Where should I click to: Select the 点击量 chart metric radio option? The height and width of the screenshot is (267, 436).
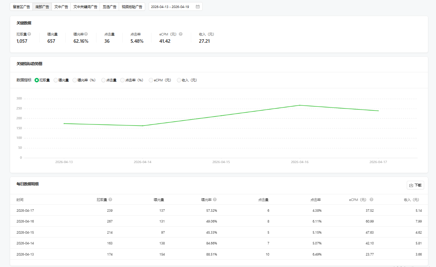[103, 80]
